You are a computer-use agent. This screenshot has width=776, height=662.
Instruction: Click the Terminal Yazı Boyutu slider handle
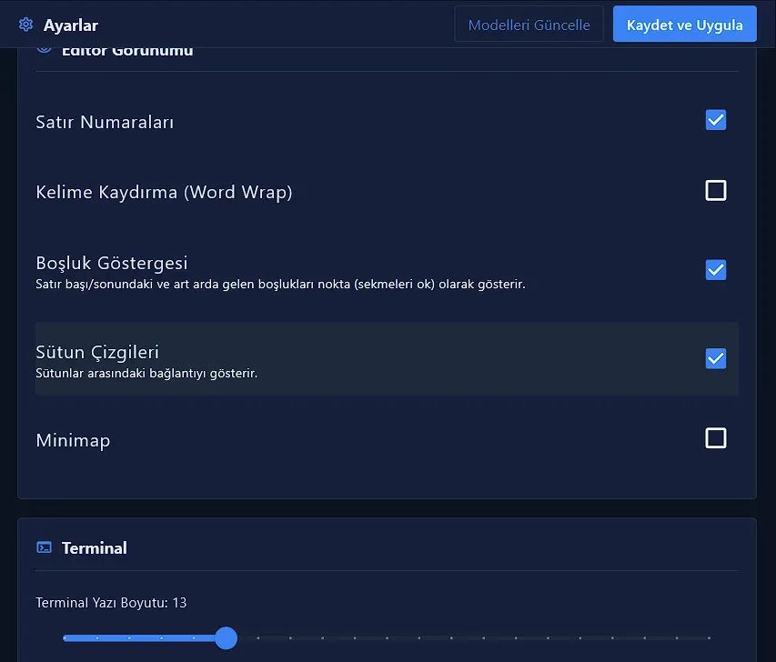click(227, 637)
